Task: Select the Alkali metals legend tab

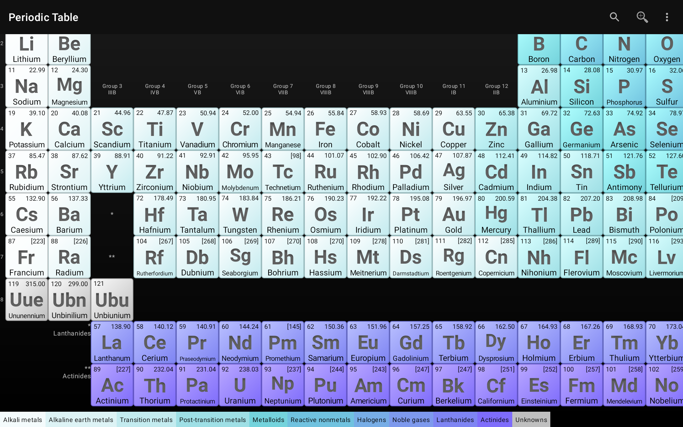Action: coord(23,420)
